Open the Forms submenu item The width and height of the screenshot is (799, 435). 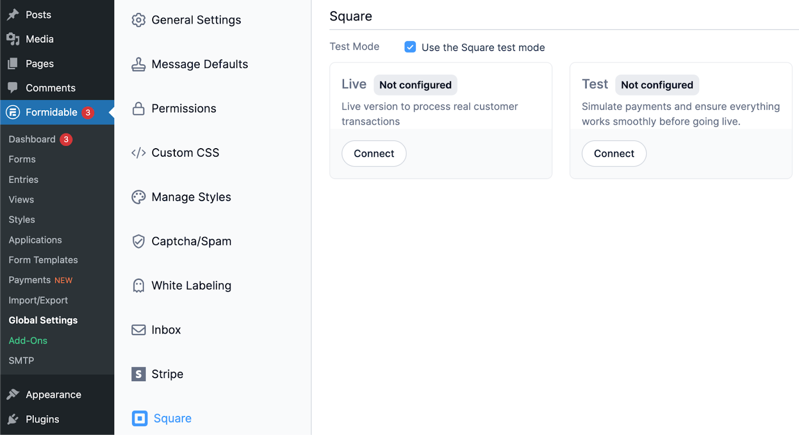[22, 159]
